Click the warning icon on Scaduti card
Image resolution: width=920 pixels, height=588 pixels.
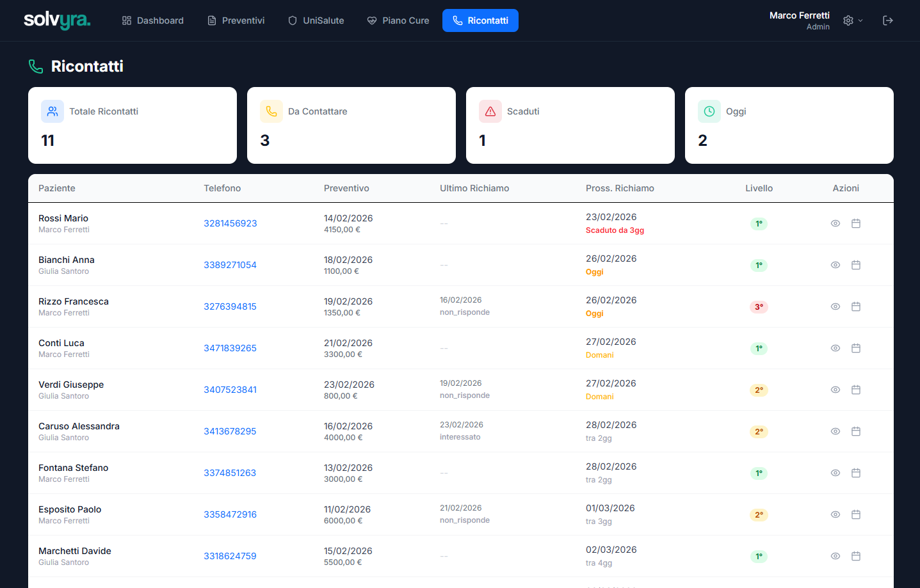[x=490, y=111]
